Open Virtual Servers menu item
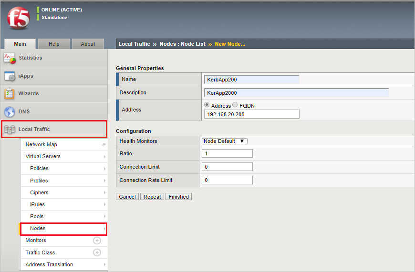The image size is (415, 272). point(64,157)
